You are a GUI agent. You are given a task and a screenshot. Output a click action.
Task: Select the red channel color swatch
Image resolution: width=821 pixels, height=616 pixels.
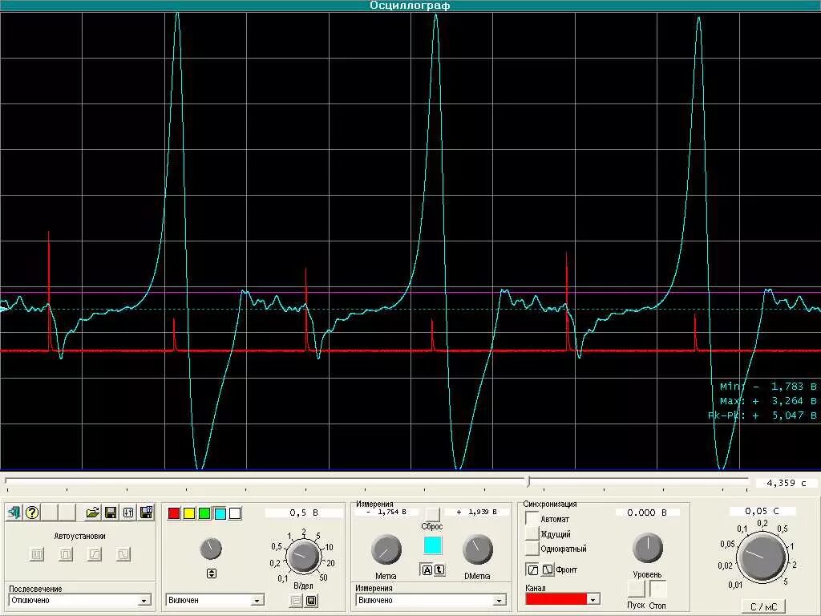point(174,513)
